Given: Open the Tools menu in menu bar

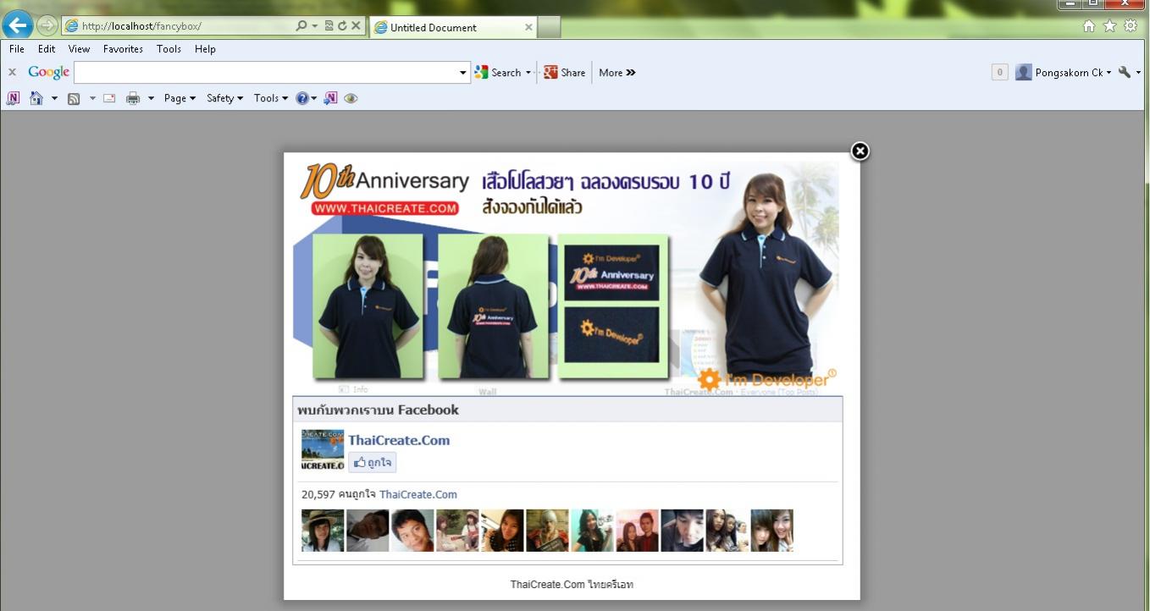Looking at the screenshot, I should coord(169,49).
